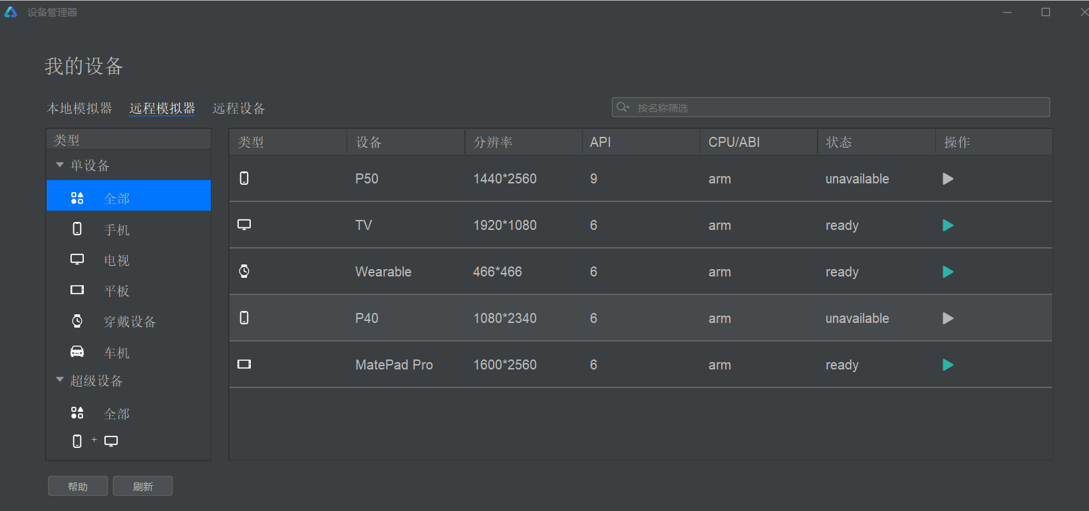Click resolution 1440*2560 cell

[505, 179]
